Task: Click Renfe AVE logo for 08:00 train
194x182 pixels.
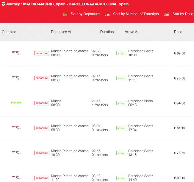Action: pos(16,53)
